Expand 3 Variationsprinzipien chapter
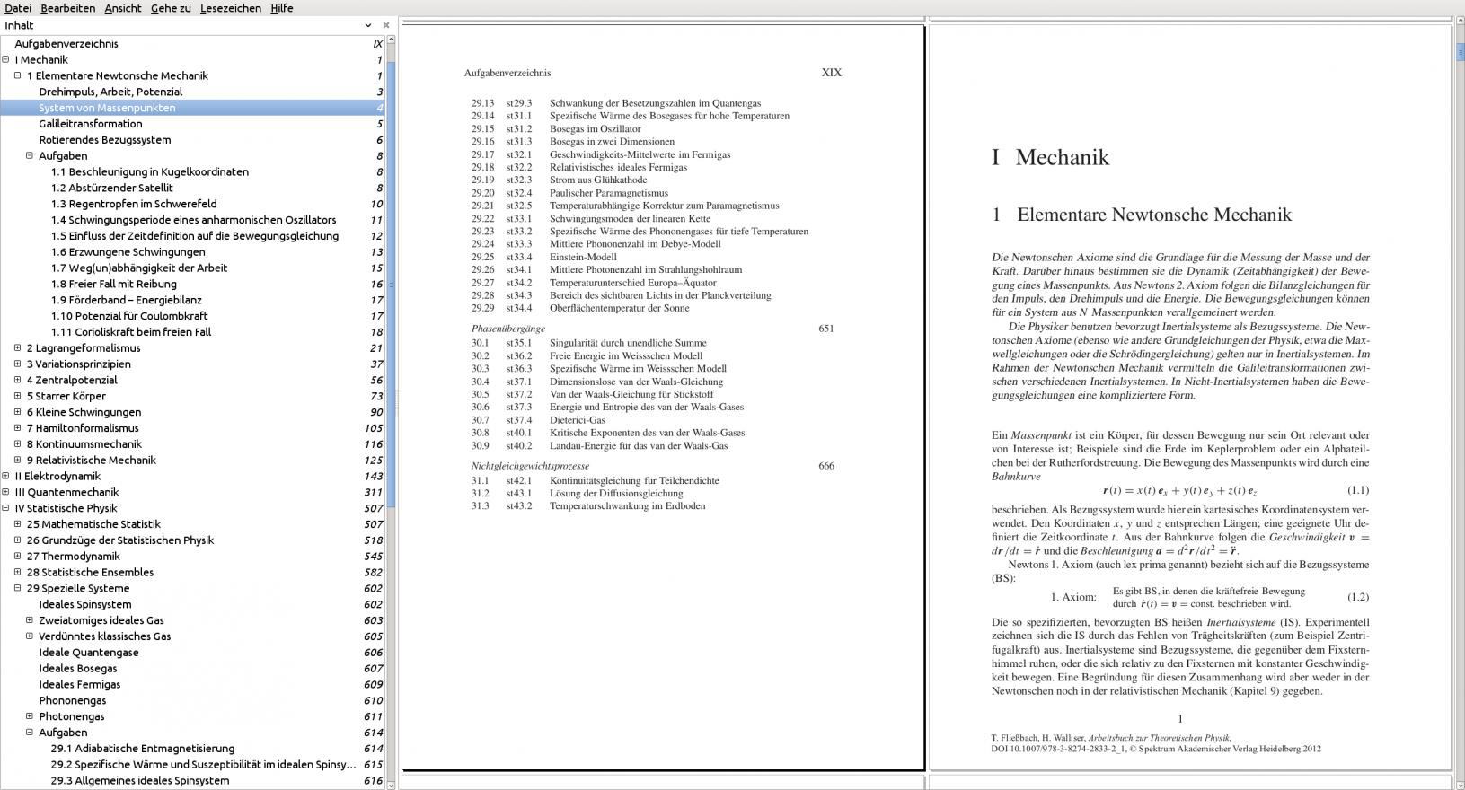The image size is (1465, 790). pyautogui.click(x=17, y=364)
